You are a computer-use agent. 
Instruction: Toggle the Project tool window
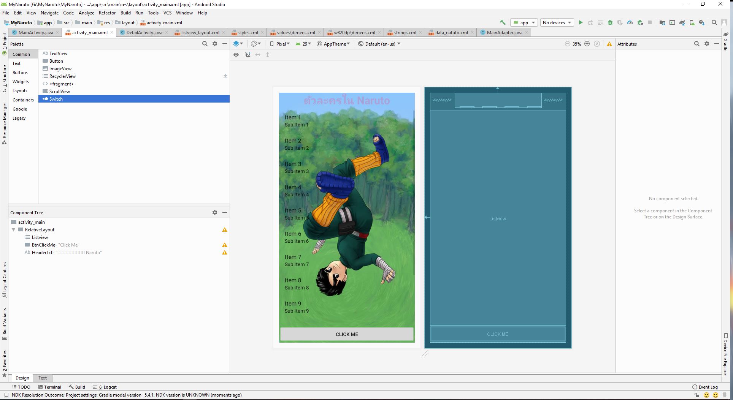(4, 43)
